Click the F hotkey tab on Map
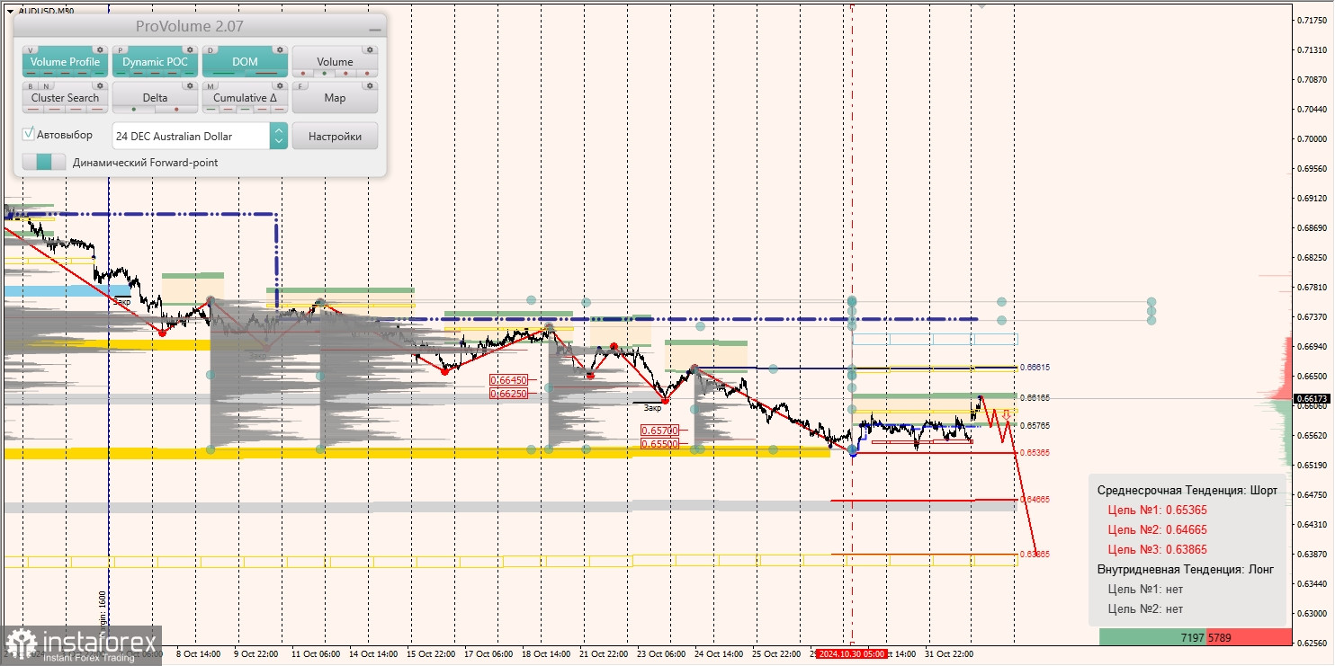Screen dimensions: 1335x666 (x=302, y=86)
